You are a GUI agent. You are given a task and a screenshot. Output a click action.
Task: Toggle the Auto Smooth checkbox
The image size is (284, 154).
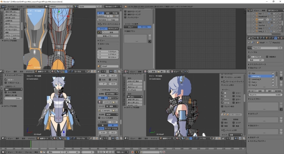(x=249, y=57)
